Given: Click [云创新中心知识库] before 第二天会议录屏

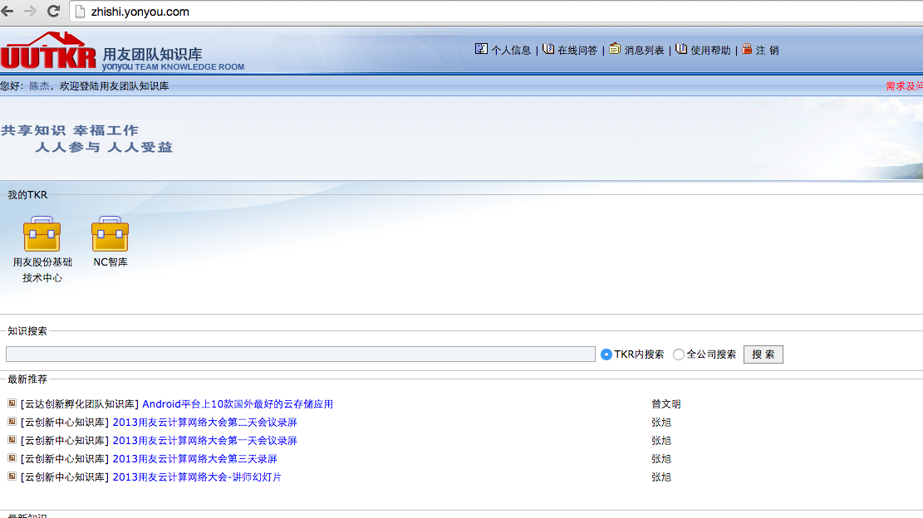Looking at the screenshot, I should (65, 423).
